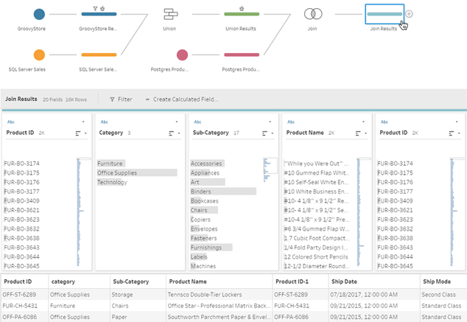Open more options menu on Category card
467x322 pixels.
[177, 122]
